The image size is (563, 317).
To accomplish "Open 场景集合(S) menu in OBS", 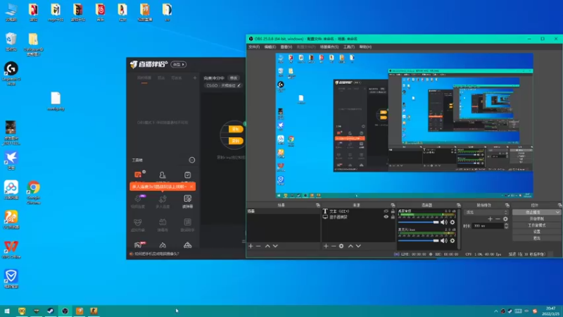I will tap(329, 47).
